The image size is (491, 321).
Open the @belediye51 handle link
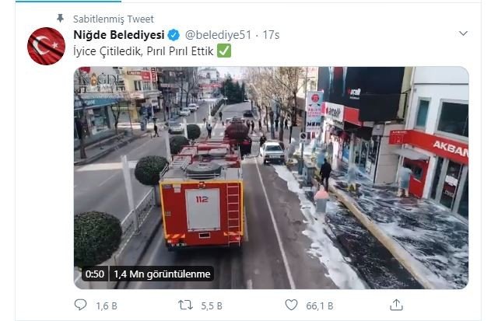(x=218, y=35)
